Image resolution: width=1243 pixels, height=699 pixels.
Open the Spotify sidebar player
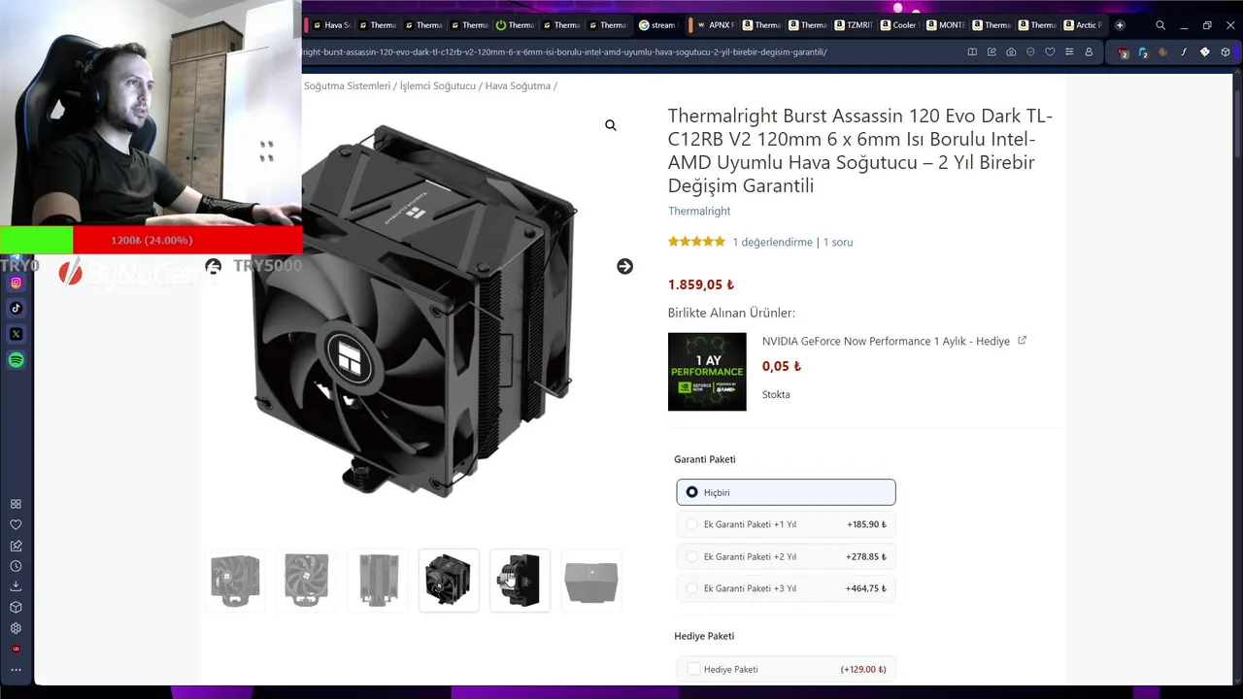16,360
